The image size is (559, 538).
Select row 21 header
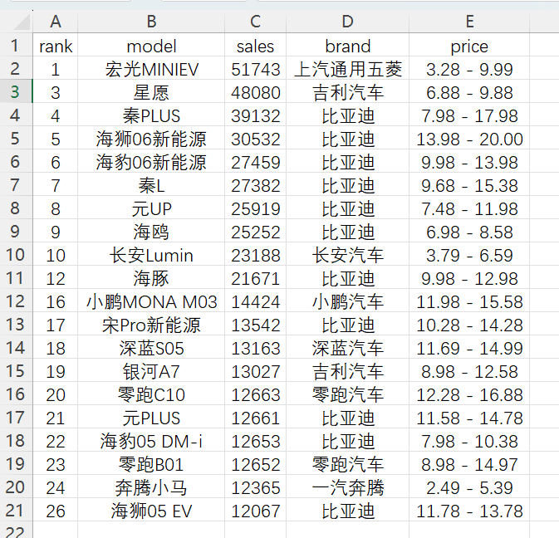[16, 510]
